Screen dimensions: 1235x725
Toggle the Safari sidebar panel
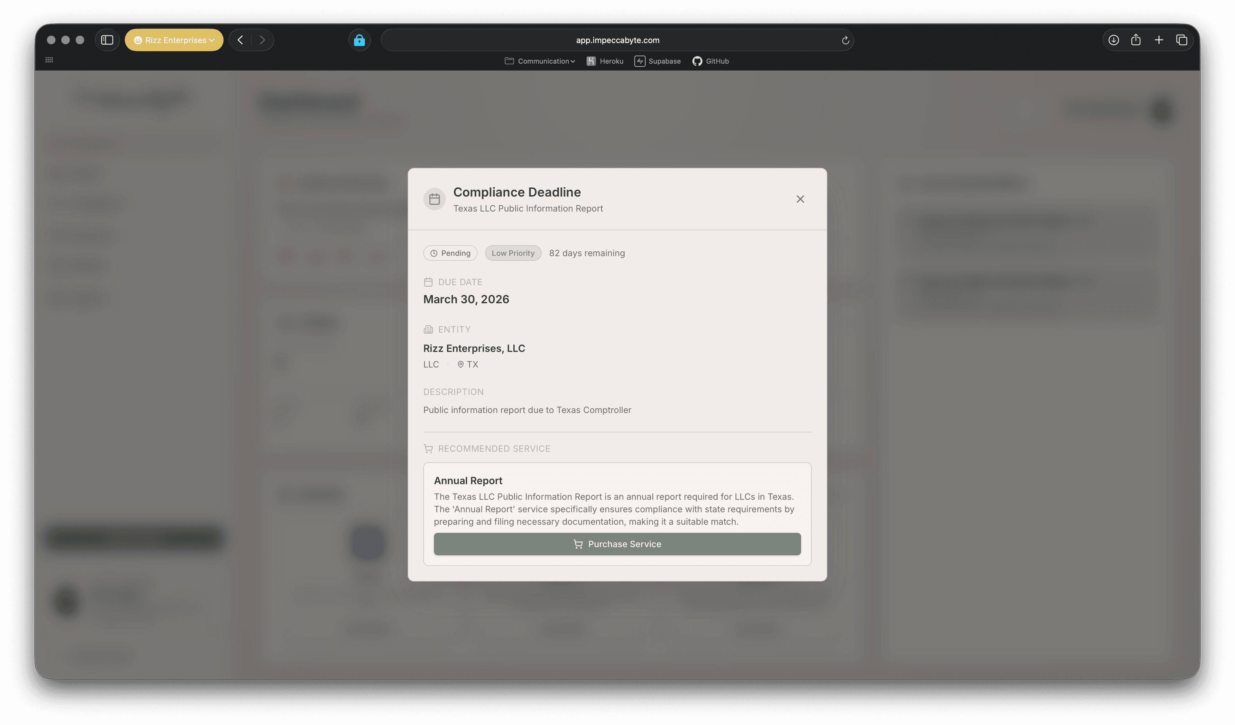point(107,40)
